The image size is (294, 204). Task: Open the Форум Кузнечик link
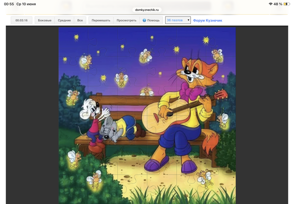click(x=208, y=20)
